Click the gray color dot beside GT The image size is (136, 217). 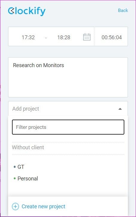tap(15, 167)
